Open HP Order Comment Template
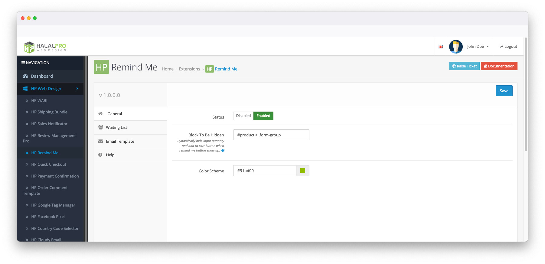Image resolution: width=545 pixels, height=264 pixels. pos(50,191)
